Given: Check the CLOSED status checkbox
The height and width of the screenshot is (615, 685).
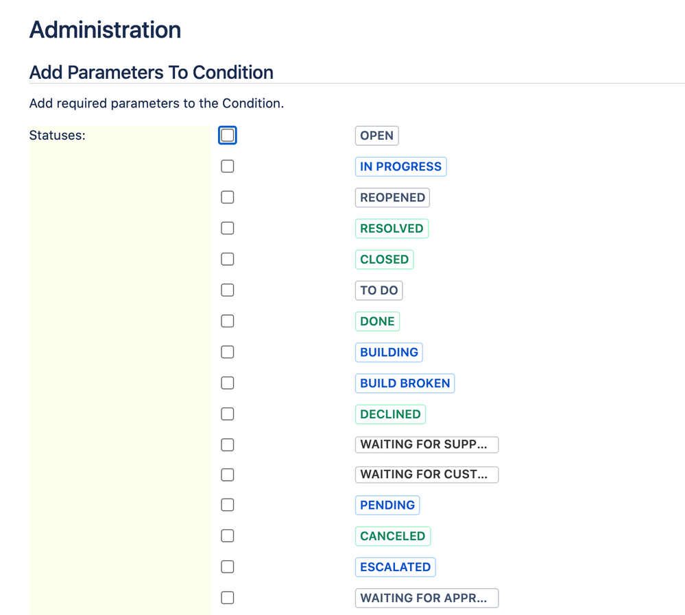Looking at the screenshot, I should pyautogui.click(x=227, y=259).
